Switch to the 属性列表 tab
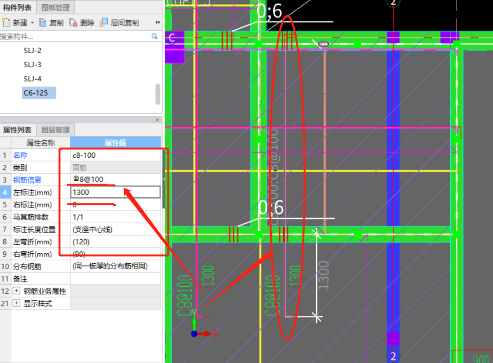Viewport: 493px width, 363px height. click(17, 130)
